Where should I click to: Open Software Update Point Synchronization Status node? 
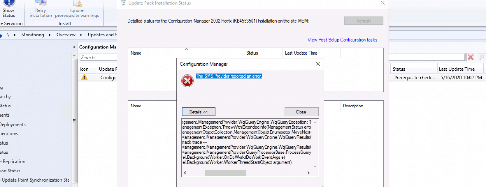click(x=35, y=180)
